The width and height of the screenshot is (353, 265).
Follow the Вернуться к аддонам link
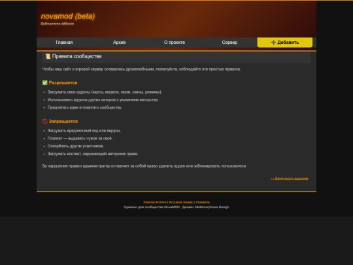tap(290, 179)
